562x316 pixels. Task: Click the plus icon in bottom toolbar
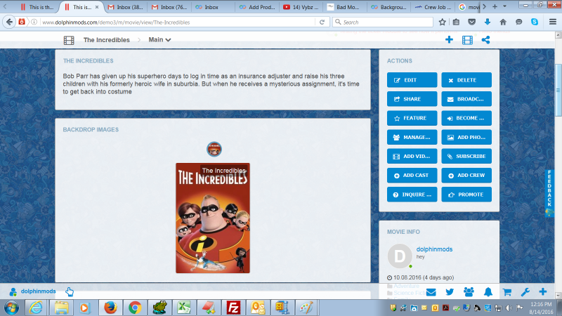(x=542, y=291)
